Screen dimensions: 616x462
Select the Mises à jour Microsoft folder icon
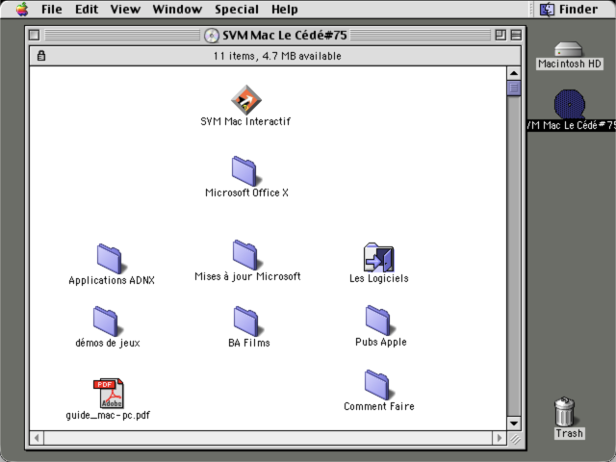pyautogui.click(x=245, y=255)
